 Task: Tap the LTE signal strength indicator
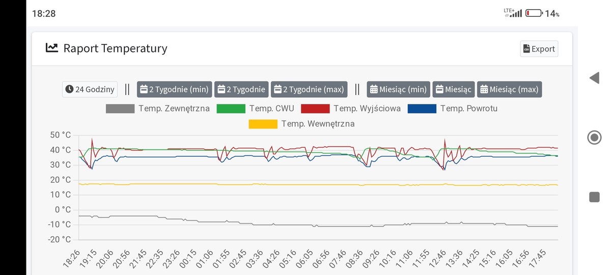pos(513,13)
